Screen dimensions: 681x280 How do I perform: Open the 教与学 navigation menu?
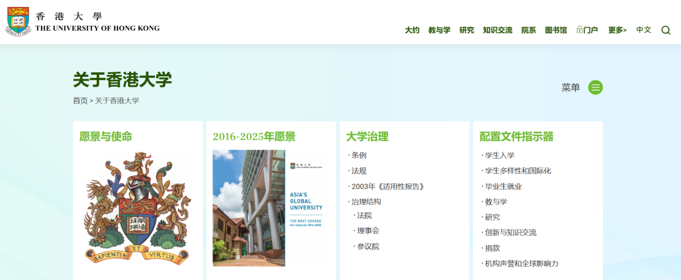439,30
